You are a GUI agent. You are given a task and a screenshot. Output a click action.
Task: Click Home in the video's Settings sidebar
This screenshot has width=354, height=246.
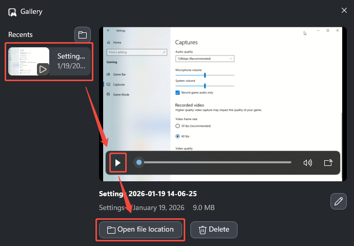(117, 42)
